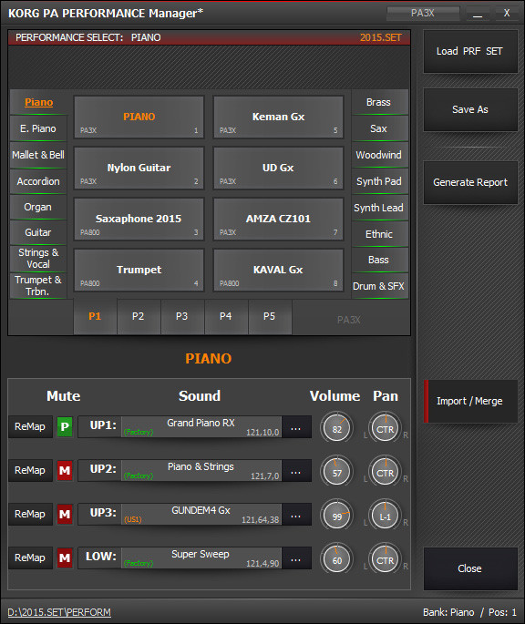Select the Synth Lead bank
Screen dimensions: 525x624
[379, 208]
